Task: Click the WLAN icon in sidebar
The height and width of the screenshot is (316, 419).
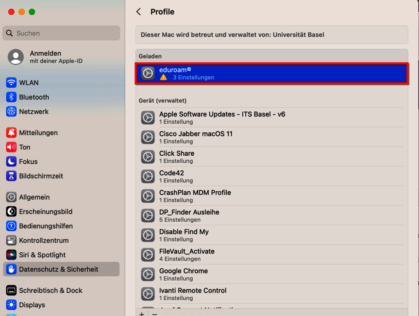Action: click(x=11, y=83)
